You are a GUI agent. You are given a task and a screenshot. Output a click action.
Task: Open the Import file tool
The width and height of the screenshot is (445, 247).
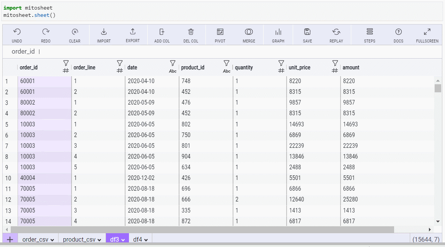pos(104,32)
